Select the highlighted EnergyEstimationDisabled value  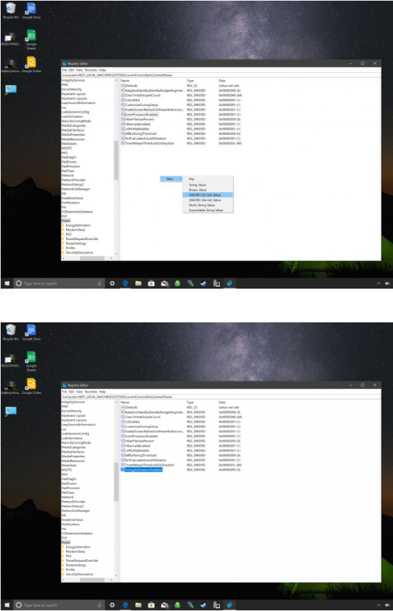click(144, 470)
